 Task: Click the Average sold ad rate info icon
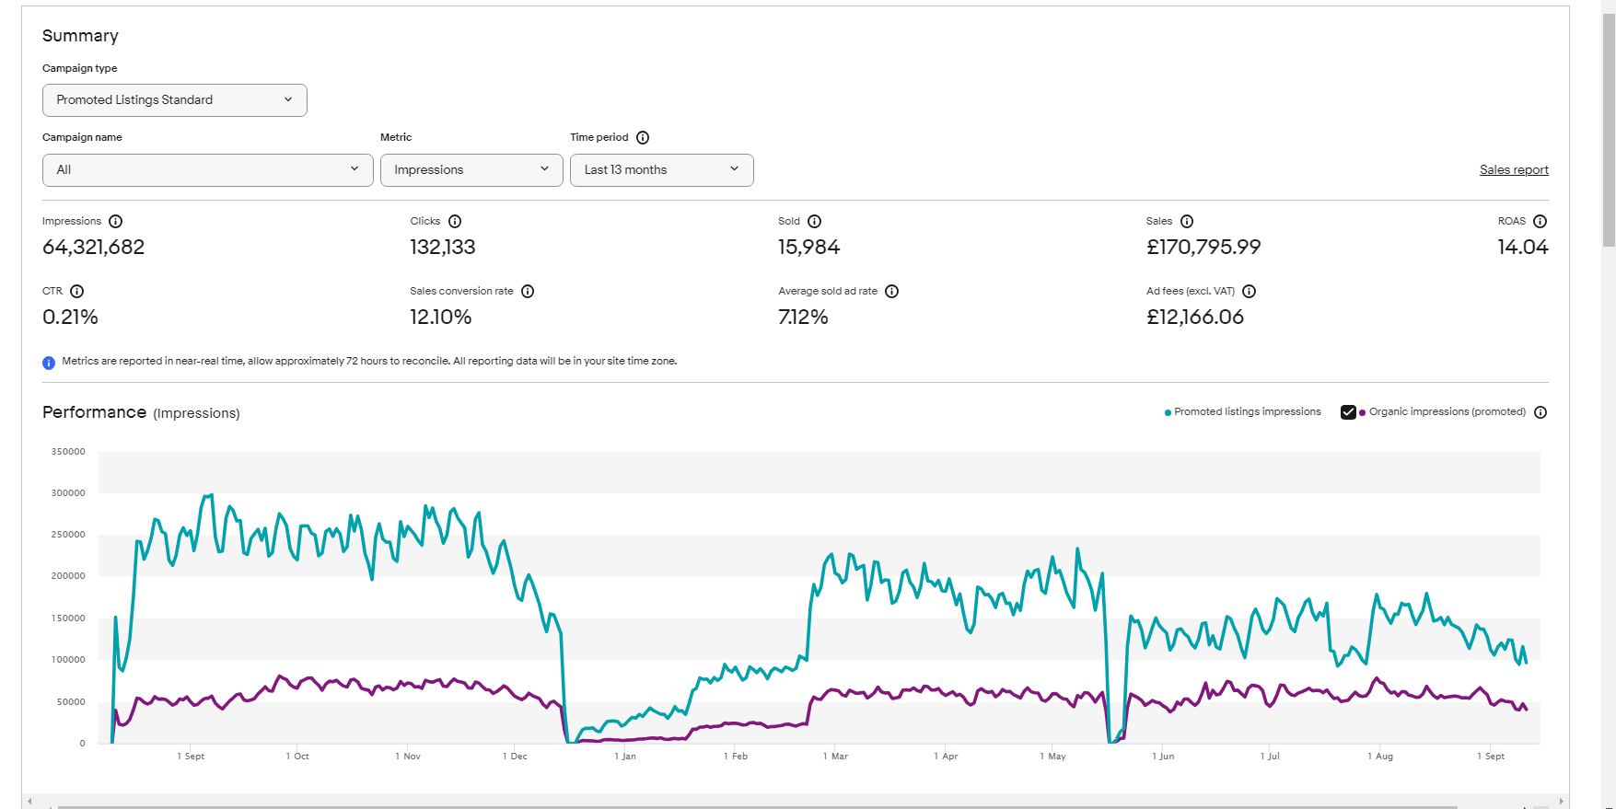(x=892, y=292)
